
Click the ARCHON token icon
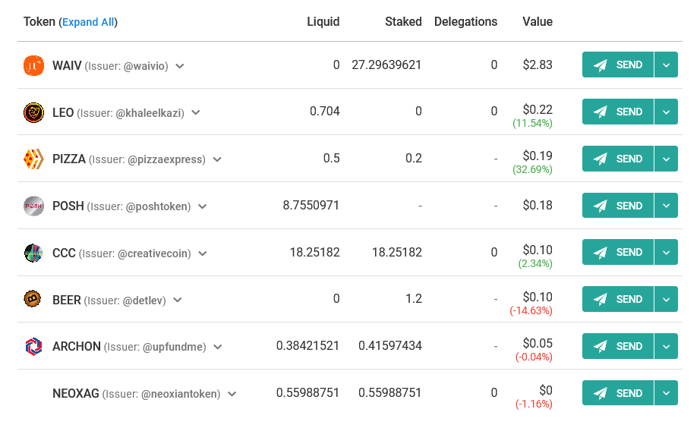tap(33, 347)
